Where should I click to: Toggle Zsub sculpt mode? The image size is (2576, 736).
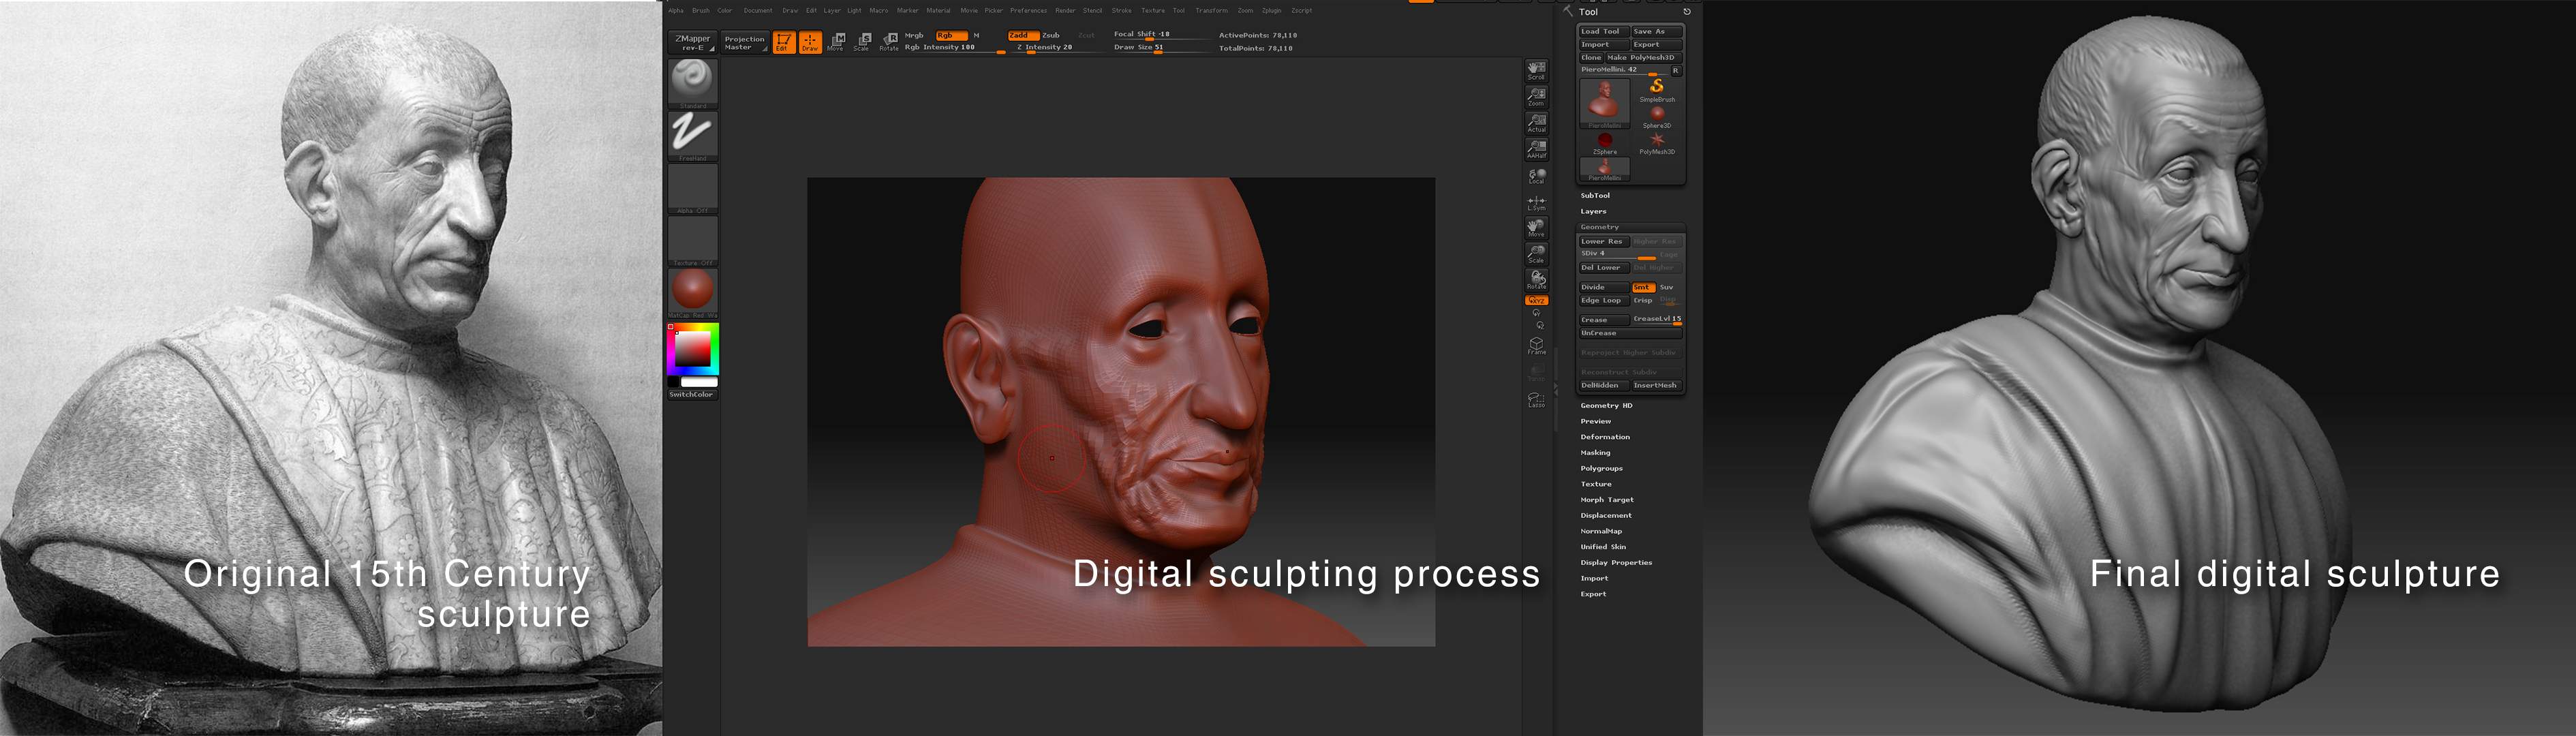tap(1051, 35)
